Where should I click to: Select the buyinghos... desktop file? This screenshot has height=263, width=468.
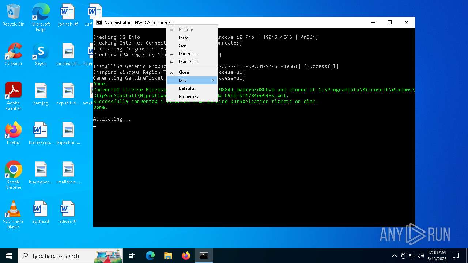point(41,173)
